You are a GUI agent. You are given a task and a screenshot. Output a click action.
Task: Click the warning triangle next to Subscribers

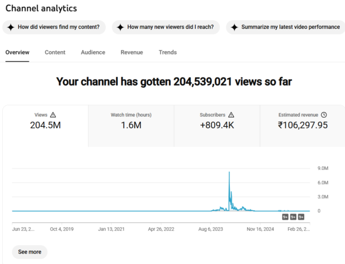[231, 115]
